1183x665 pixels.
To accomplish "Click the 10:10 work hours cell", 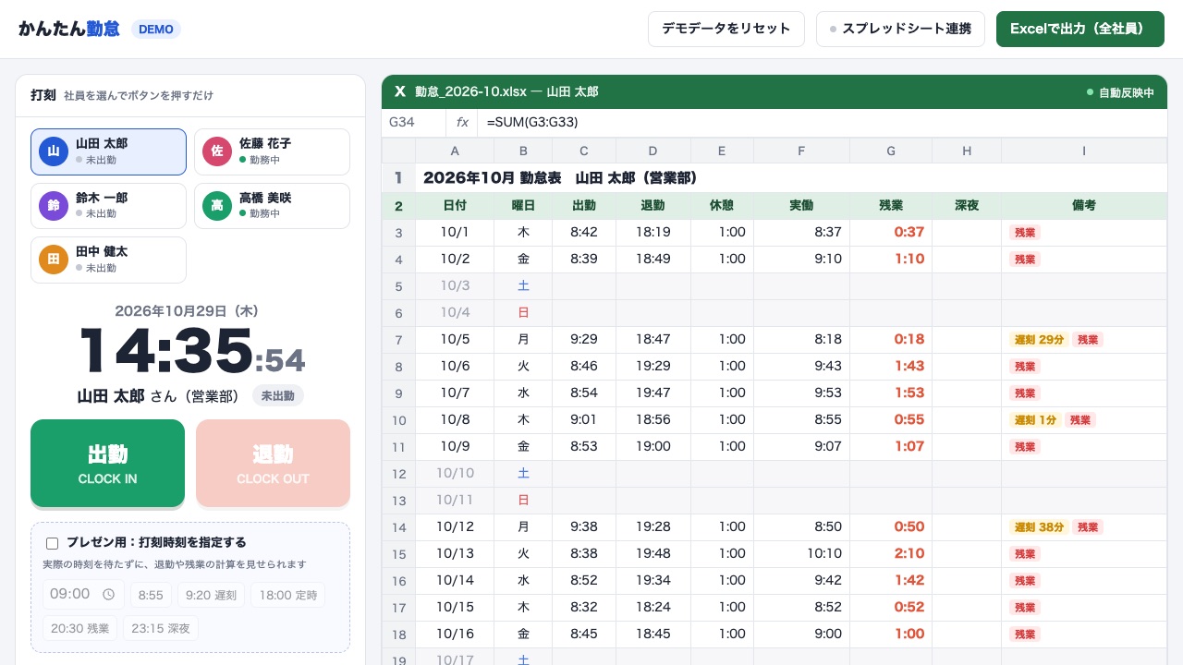I will [801, 554].
